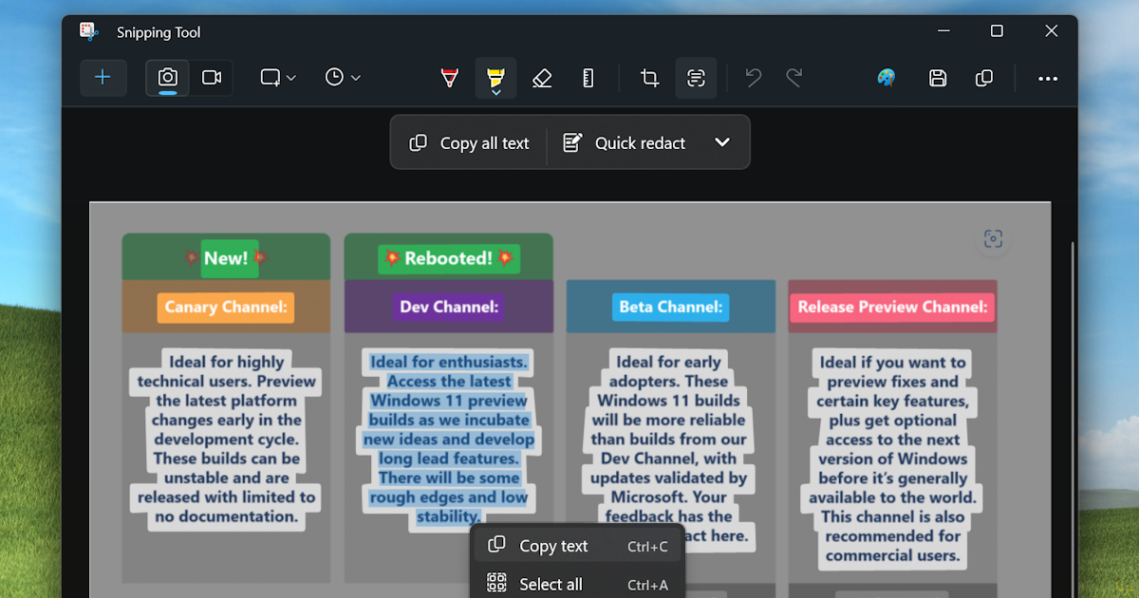Undo the last edit

click(x=754, y=78)
